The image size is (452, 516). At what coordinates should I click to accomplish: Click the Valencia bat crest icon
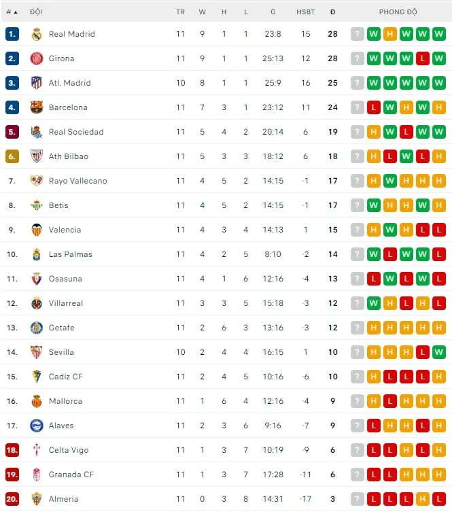coord(37,230)
